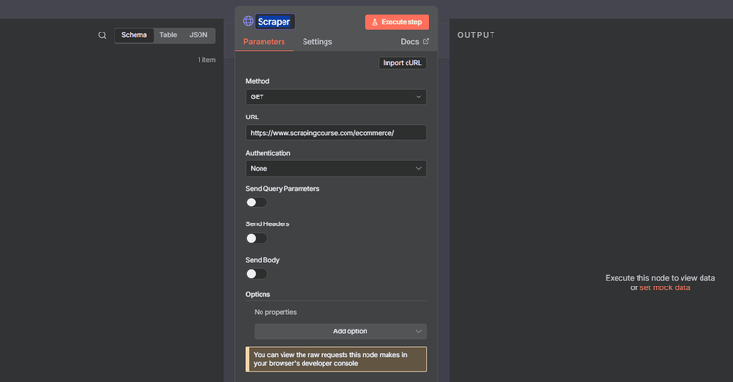Click the set mock data link

664,288
